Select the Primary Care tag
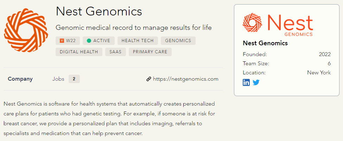 (150, 52)
